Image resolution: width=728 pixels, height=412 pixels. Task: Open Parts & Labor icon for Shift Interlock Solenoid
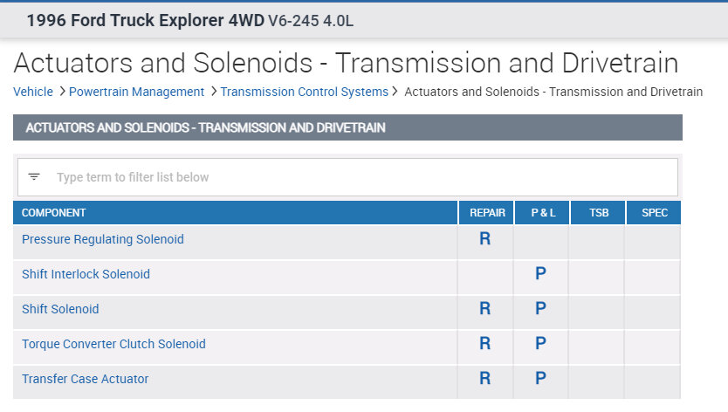pyautogui.click(x=541, y=274)
